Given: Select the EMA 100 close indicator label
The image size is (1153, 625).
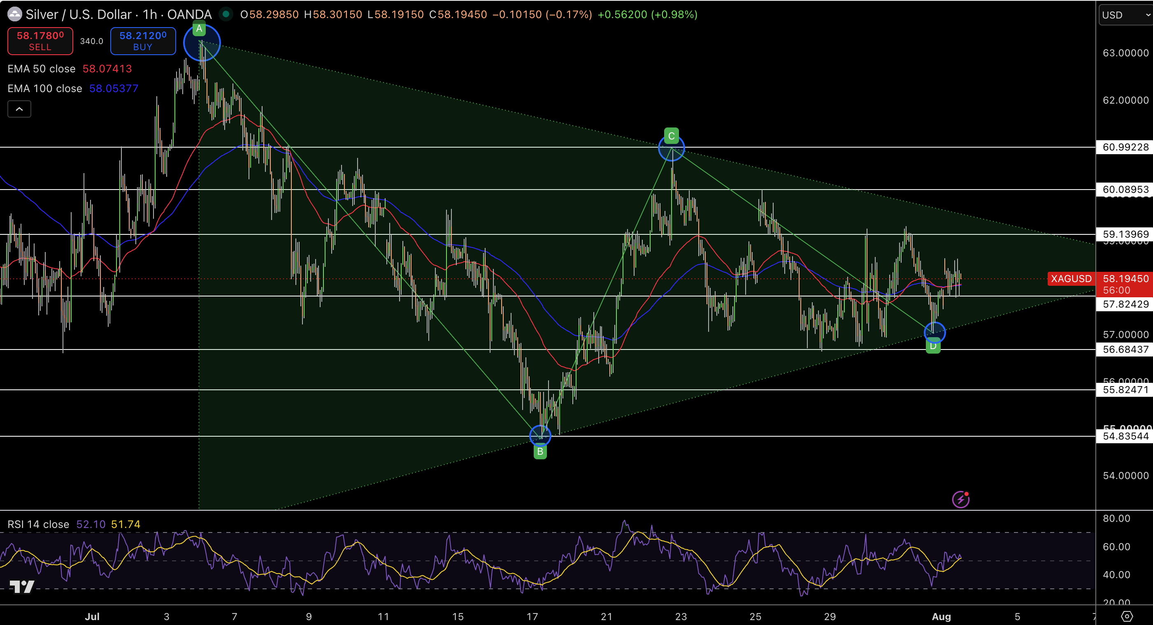Looking at the screenshot, I should coord(45,88).
